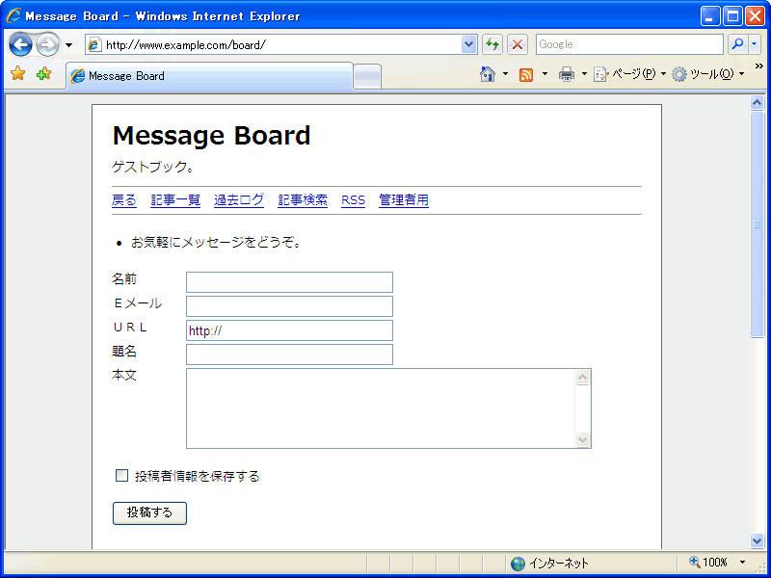Expand the address bar URL dropdown
Screen dimensions: 771x578
[469, 44]
